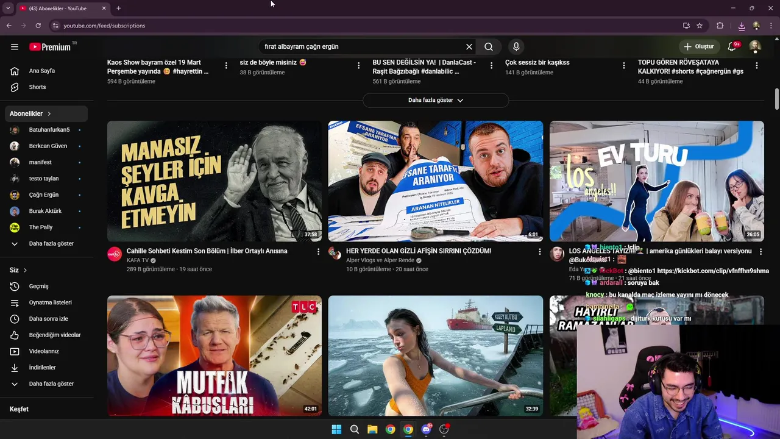The image size is (780, 439).
Task: Click the browser address bar URL
Action: (x=104, y=26)
